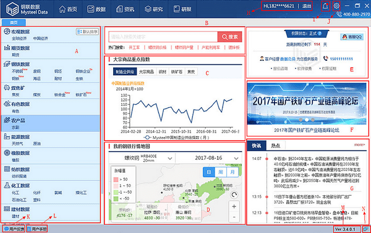Switch map period to 月
Screen dimensions: 371x233
[x=232, y=172]
